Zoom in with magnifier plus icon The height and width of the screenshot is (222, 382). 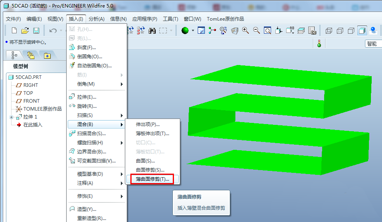(245, 31)
